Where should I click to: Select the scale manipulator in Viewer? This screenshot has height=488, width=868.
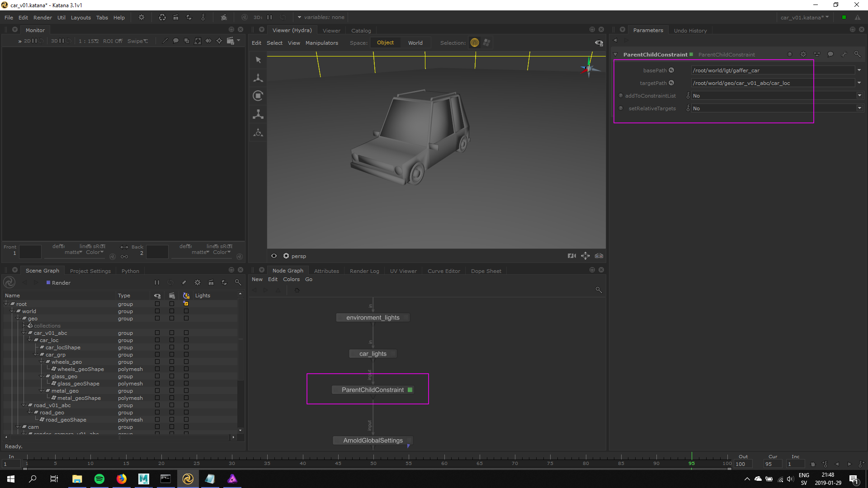click(x=258, y=114)
